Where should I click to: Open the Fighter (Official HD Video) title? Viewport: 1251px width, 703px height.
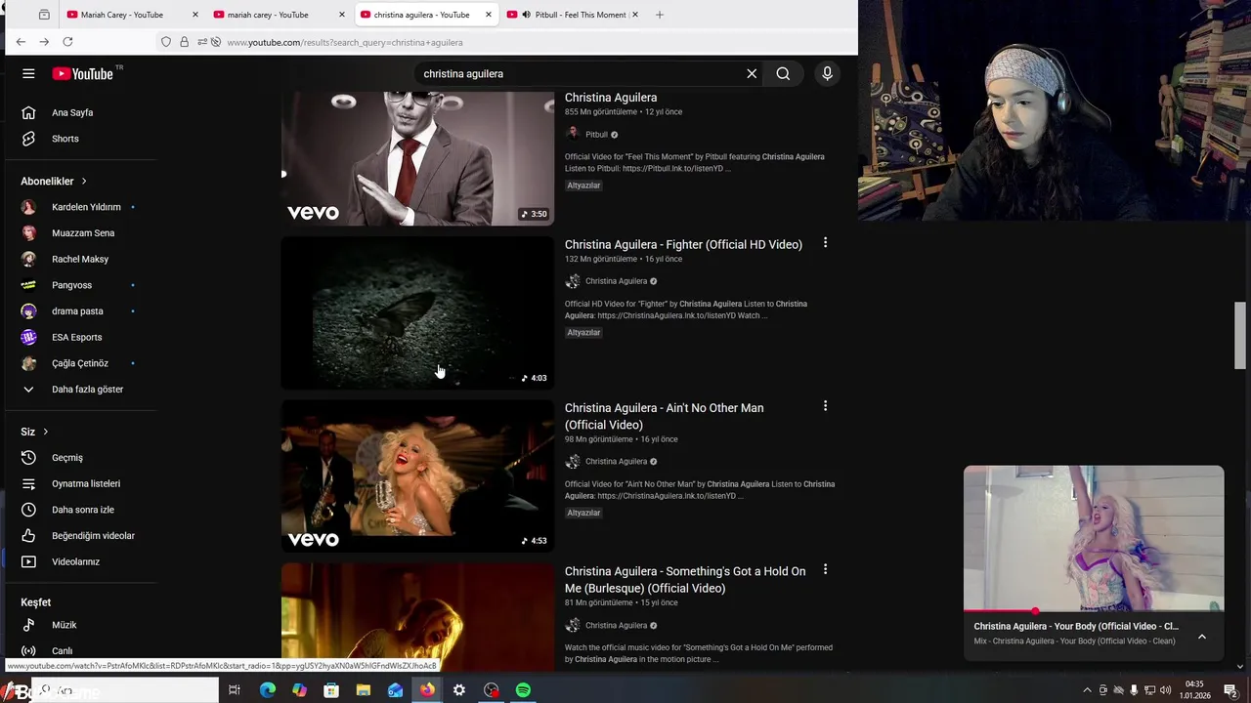pos(683,244)
